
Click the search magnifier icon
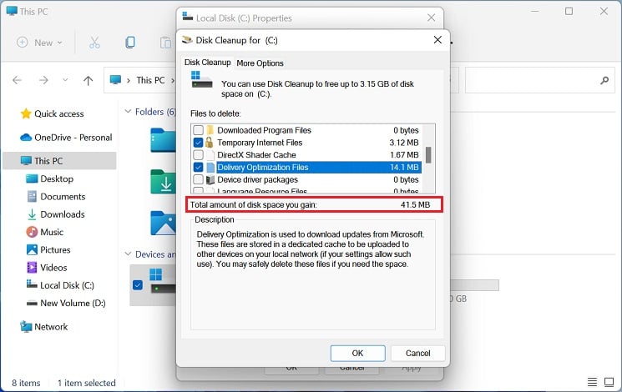coord(604,80)
